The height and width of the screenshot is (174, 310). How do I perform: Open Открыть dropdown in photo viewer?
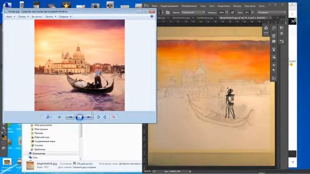click(65, 16)
